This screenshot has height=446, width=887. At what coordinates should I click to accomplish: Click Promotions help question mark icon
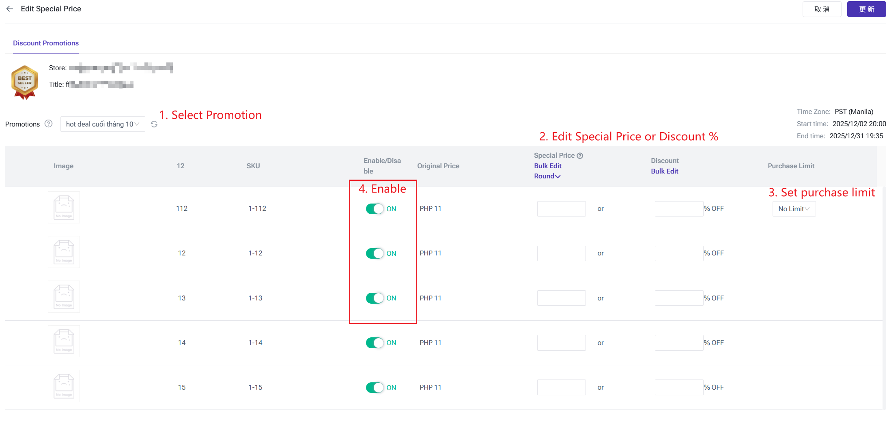(x=49, y=124)
